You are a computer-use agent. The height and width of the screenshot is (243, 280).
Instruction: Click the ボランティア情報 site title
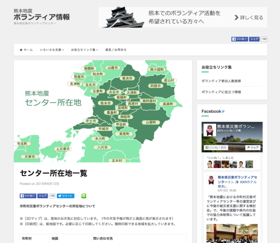pos(42,17)
